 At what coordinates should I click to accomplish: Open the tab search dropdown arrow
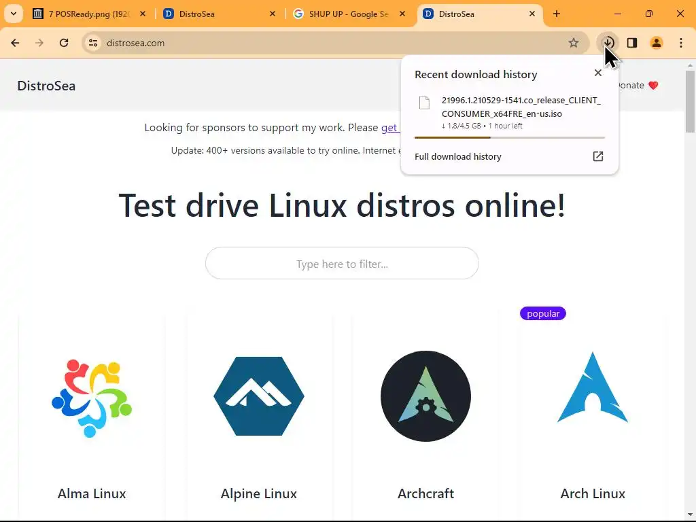[14, 14]
